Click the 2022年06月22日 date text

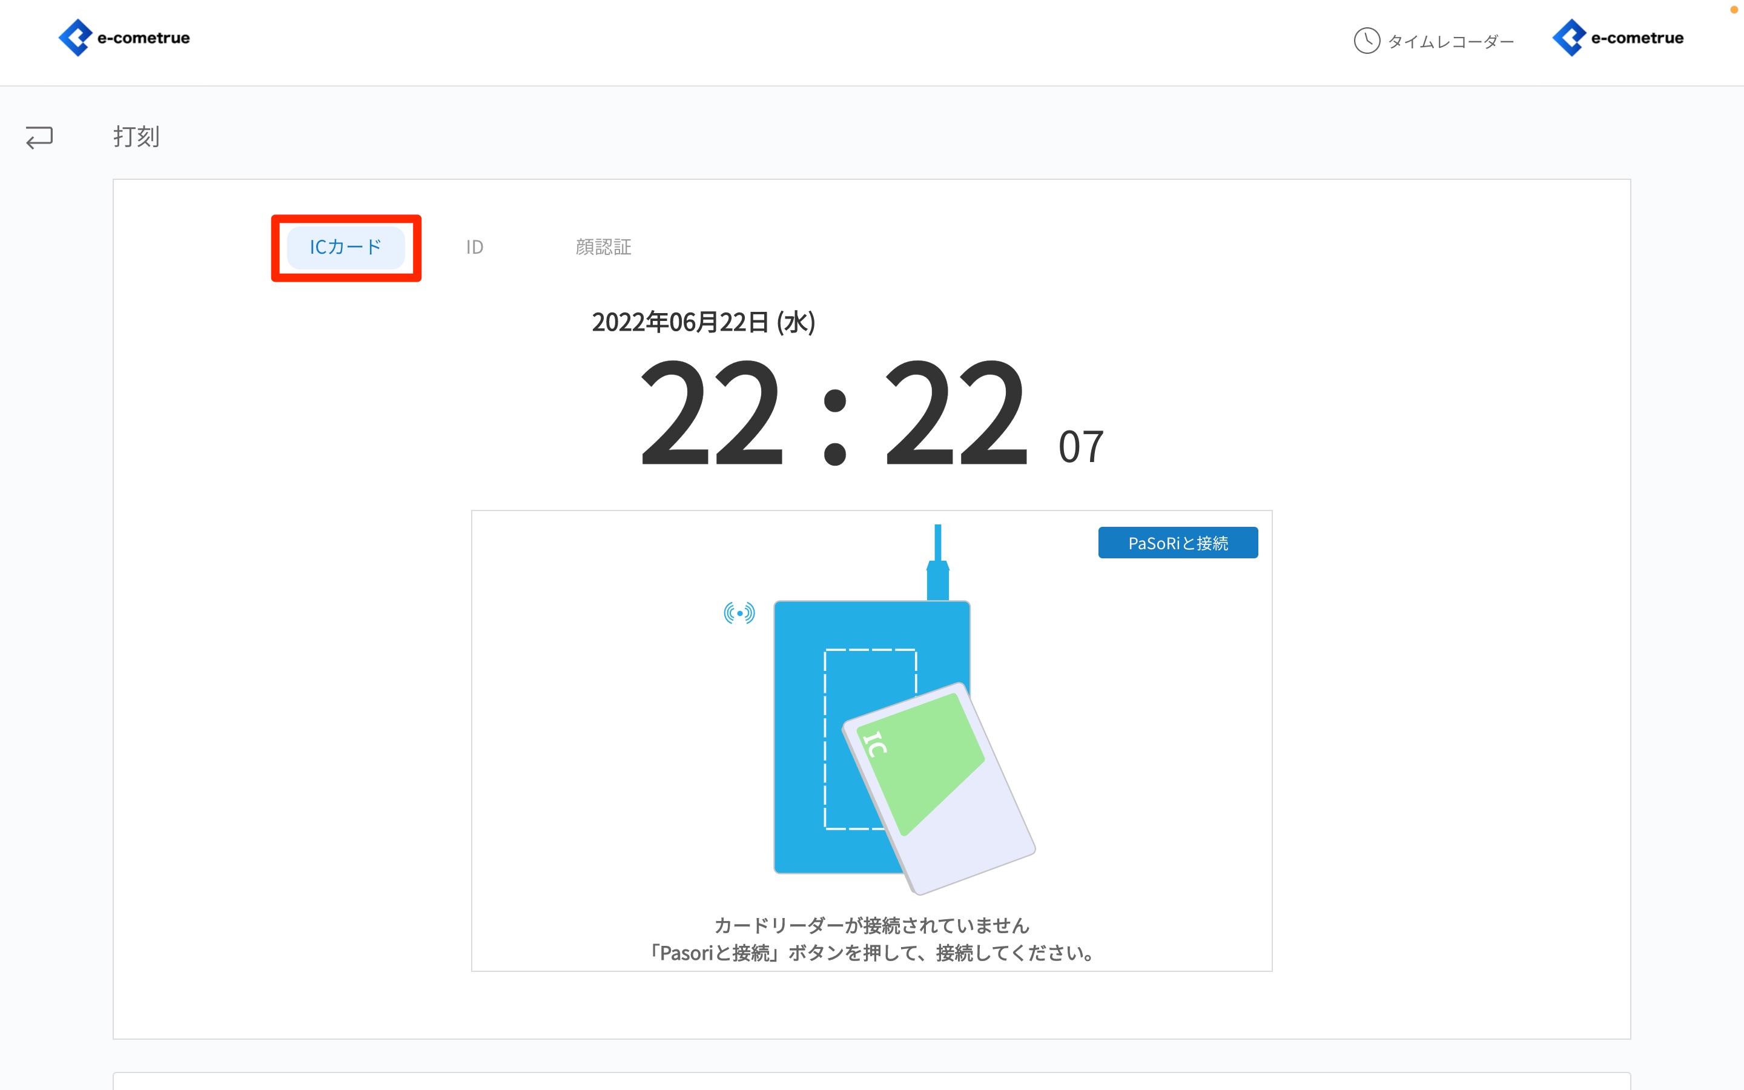coord(702,322)
